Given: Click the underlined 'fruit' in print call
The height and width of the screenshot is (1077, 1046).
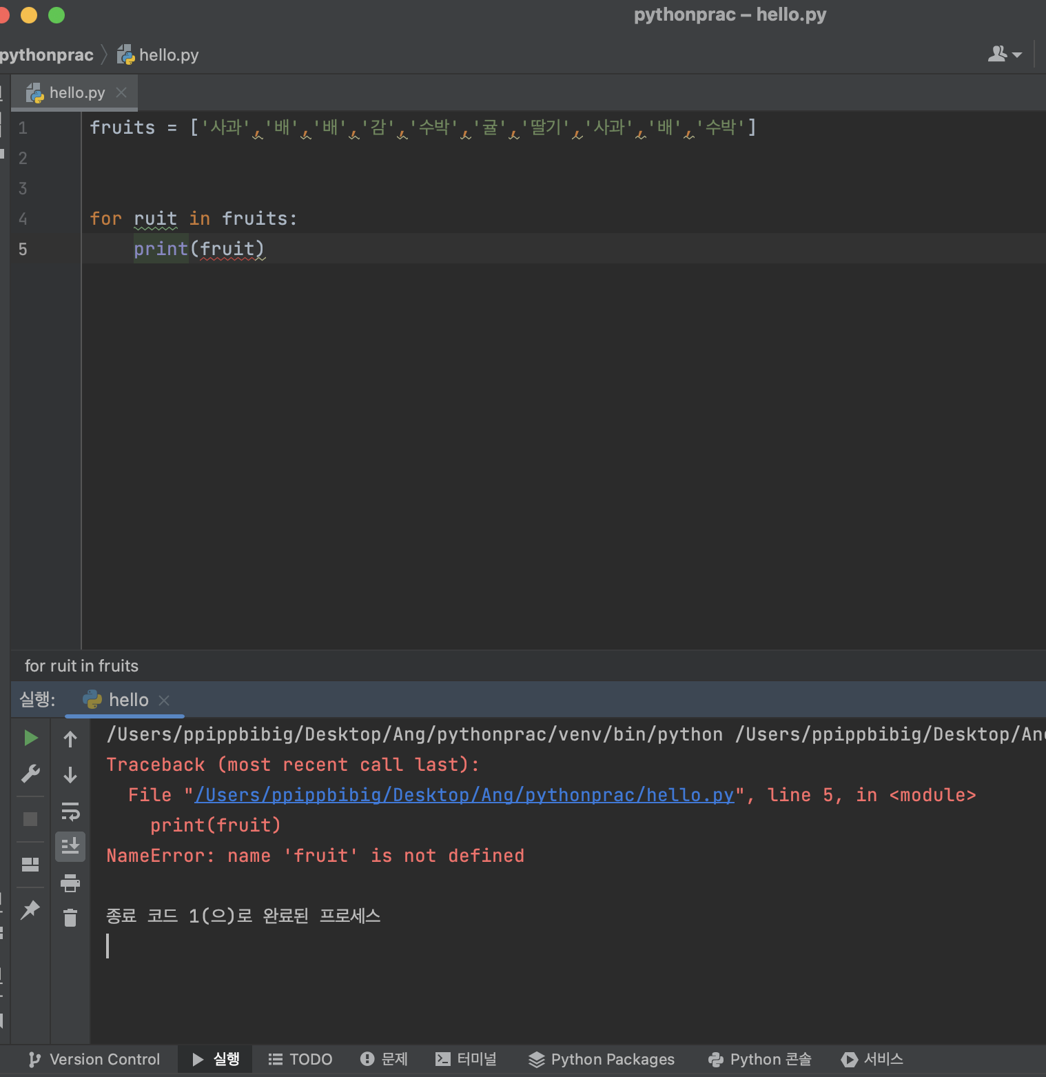Looking at the screenshot, I should click(227, 249).
